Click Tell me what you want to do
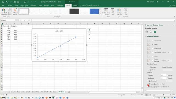 pos(90,5)
